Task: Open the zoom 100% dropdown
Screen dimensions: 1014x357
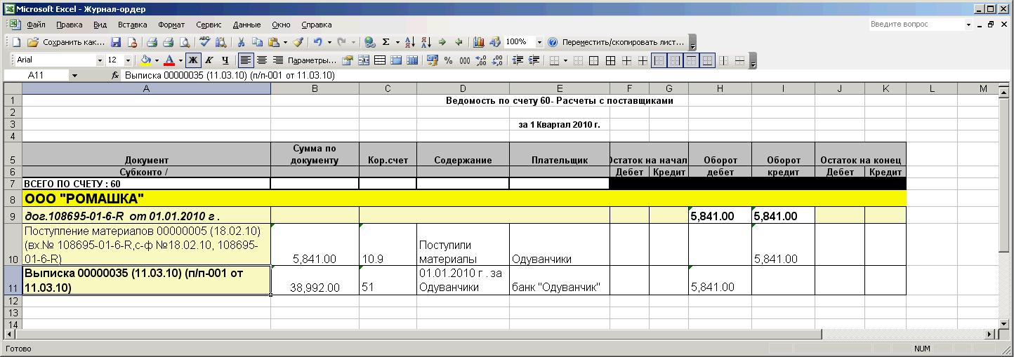Action: [x=539, y=42]
